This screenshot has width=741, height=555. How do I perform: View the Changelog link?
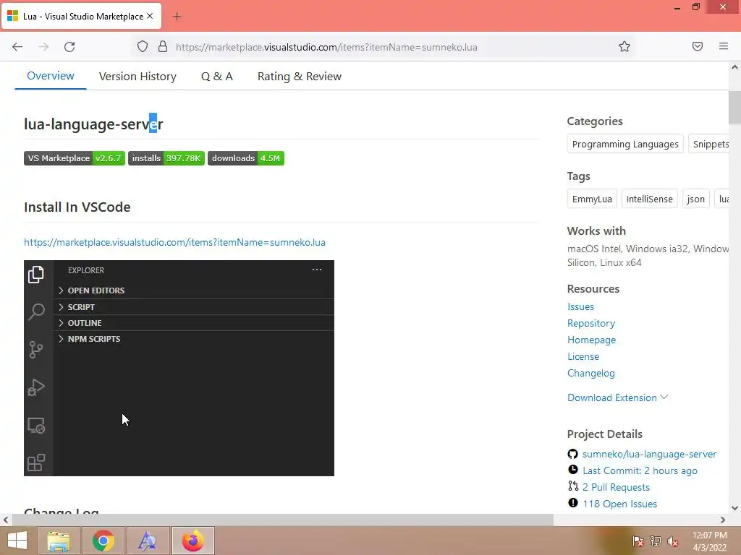tap(591, 373)
